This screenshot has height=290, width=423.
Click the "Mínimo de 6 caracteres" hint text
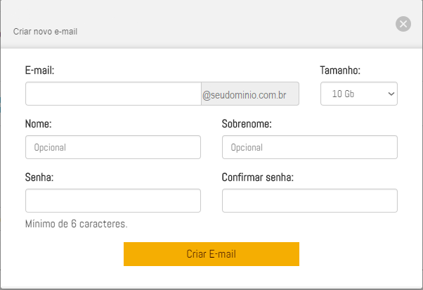pyautogui.click(x=76, y=224)
